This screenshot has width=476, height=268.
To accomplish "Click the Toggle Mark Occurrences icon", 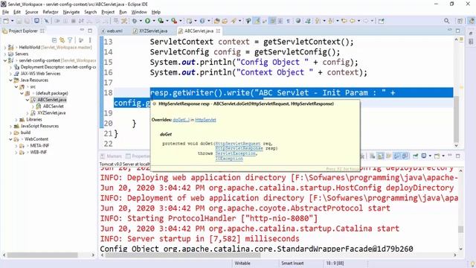I will coord(257,21).
